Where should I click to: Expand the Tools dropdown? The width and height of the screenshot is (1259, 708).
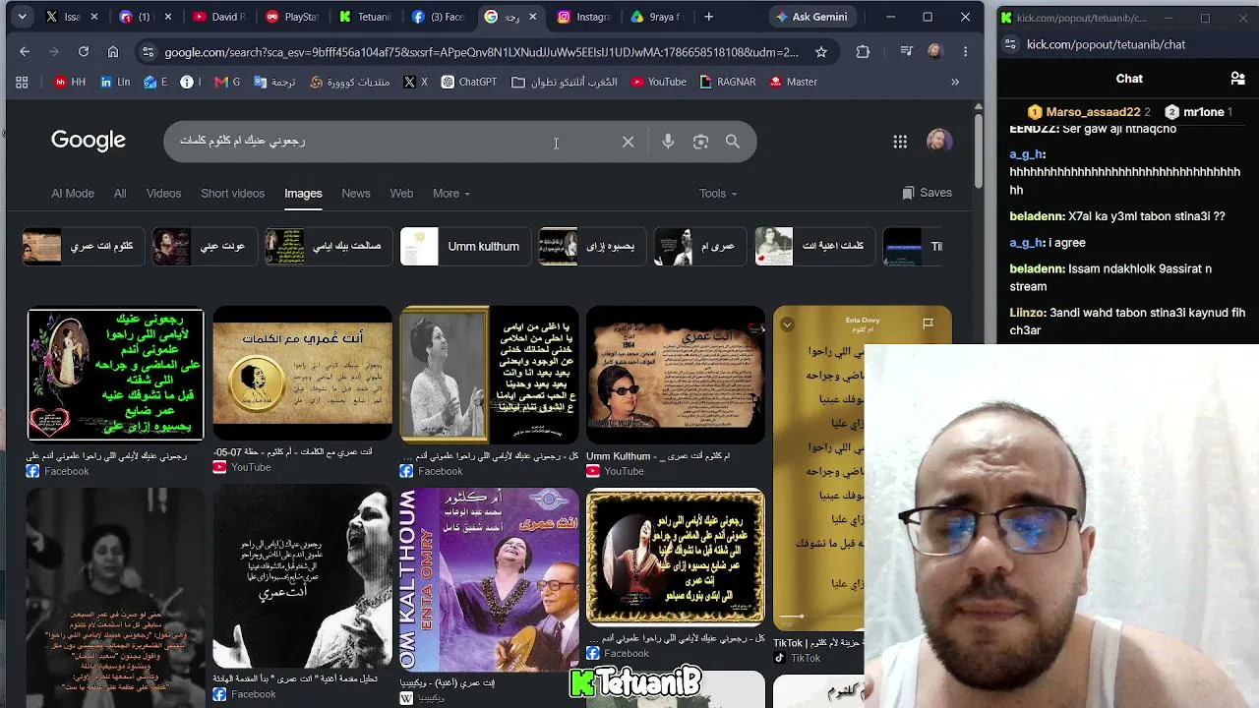coord(718,194)
